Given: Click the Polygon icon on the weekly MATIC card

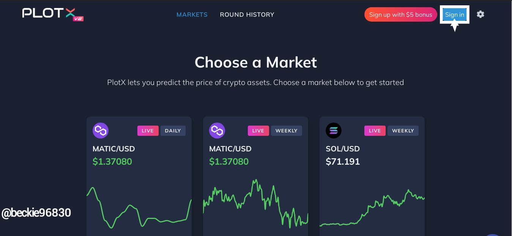Looking at the screenshot, I should click(217, 131).
